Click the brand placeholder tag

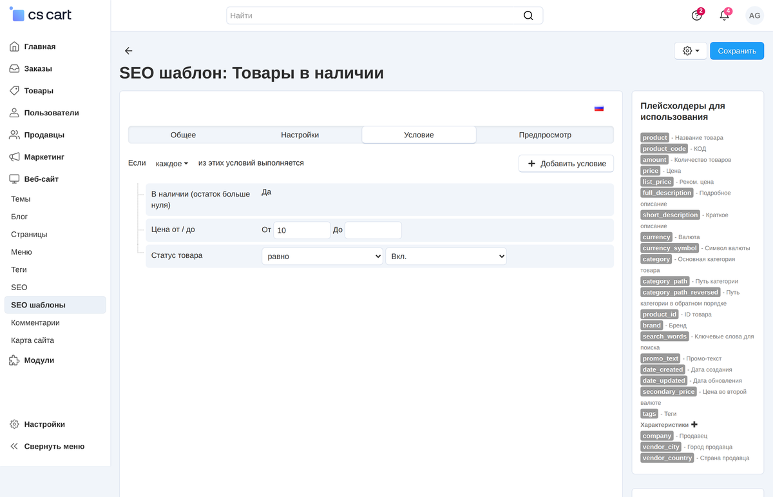[652, 326]
